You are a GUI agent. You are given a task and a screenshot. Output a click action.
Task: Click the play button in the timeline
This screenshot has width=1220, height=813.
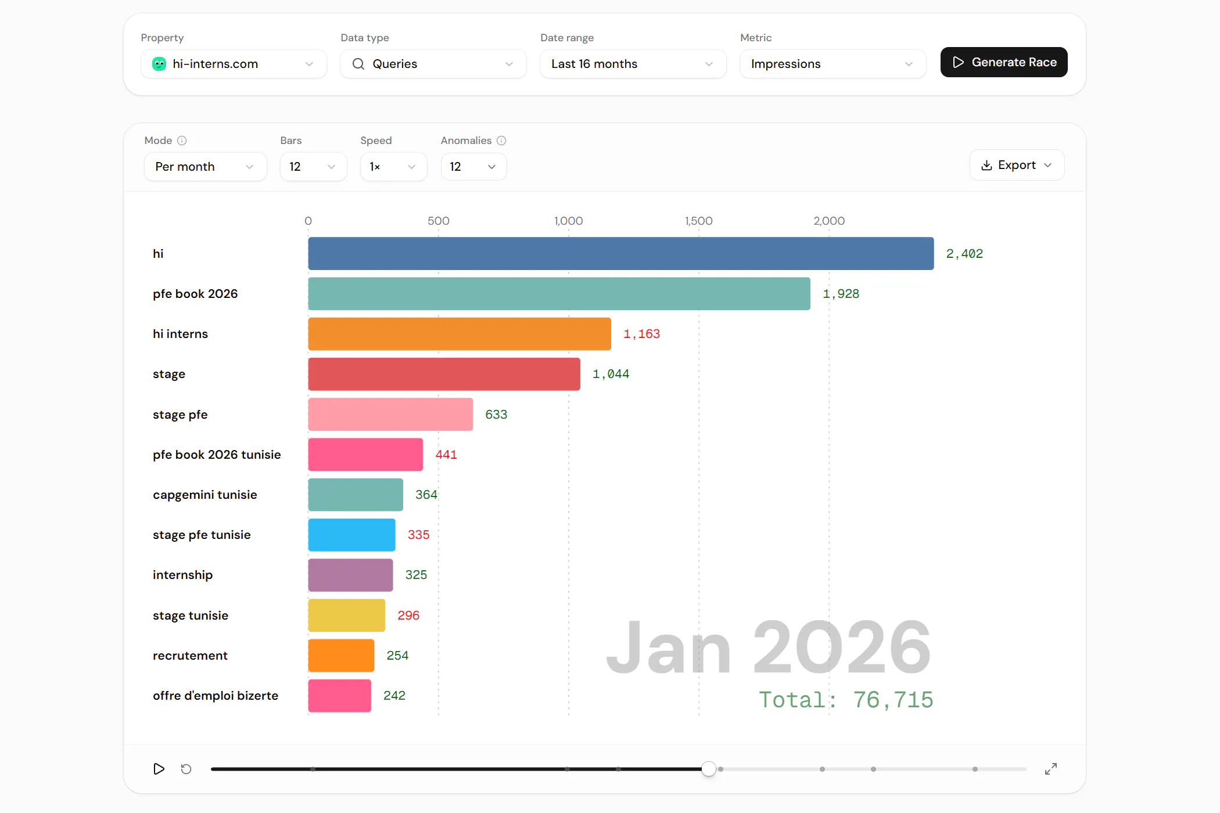(159, 769)
